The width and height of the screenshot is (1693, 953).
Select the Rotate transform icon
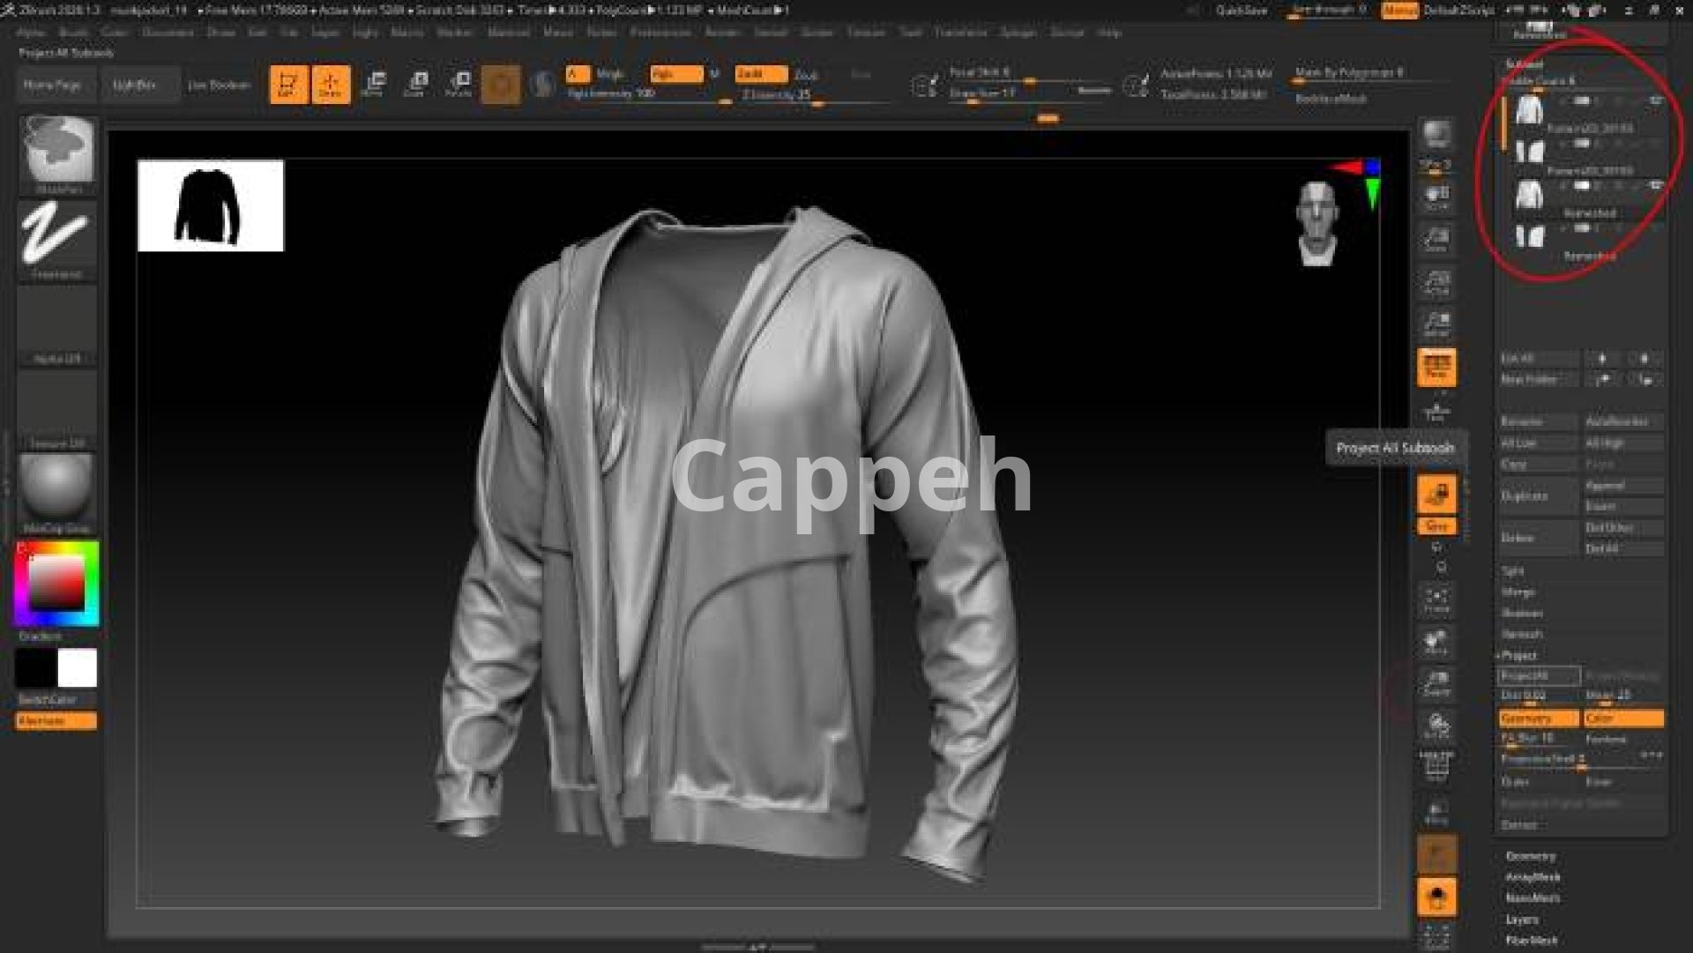click(x=459, y=85)
